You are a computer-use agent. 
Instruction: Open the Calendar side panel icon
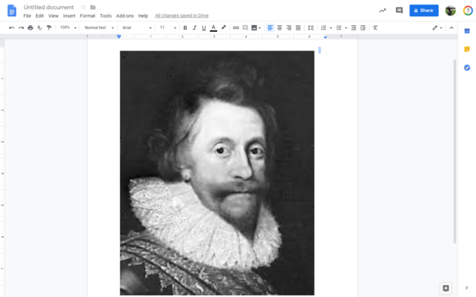click(467, 31)
